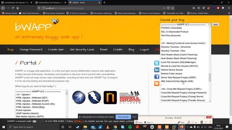Open Chrome from the taskbar
Screen dimensions: 232x130
[x=115, y=127]
